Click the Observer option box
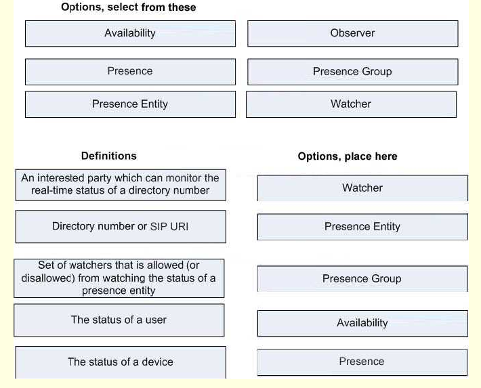 [x=353, y=33]
